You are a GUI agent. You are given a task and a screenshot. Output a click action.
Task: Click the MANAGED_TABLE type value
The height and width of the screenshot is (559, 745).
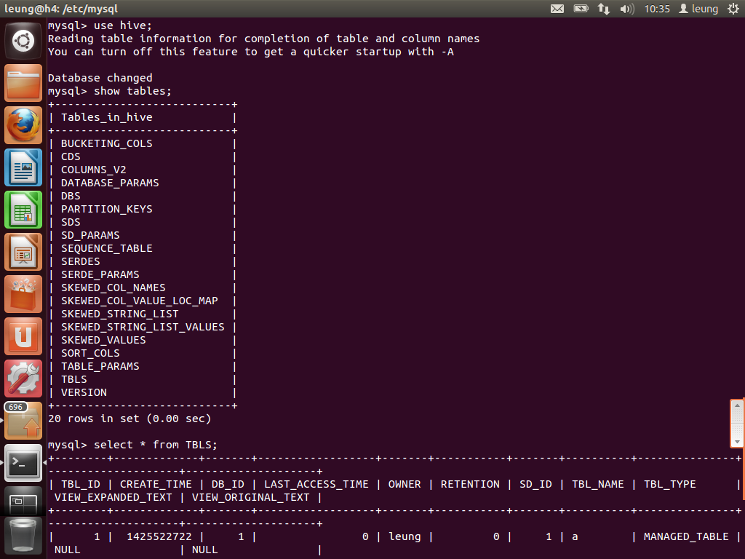click(x=686, y=536)
